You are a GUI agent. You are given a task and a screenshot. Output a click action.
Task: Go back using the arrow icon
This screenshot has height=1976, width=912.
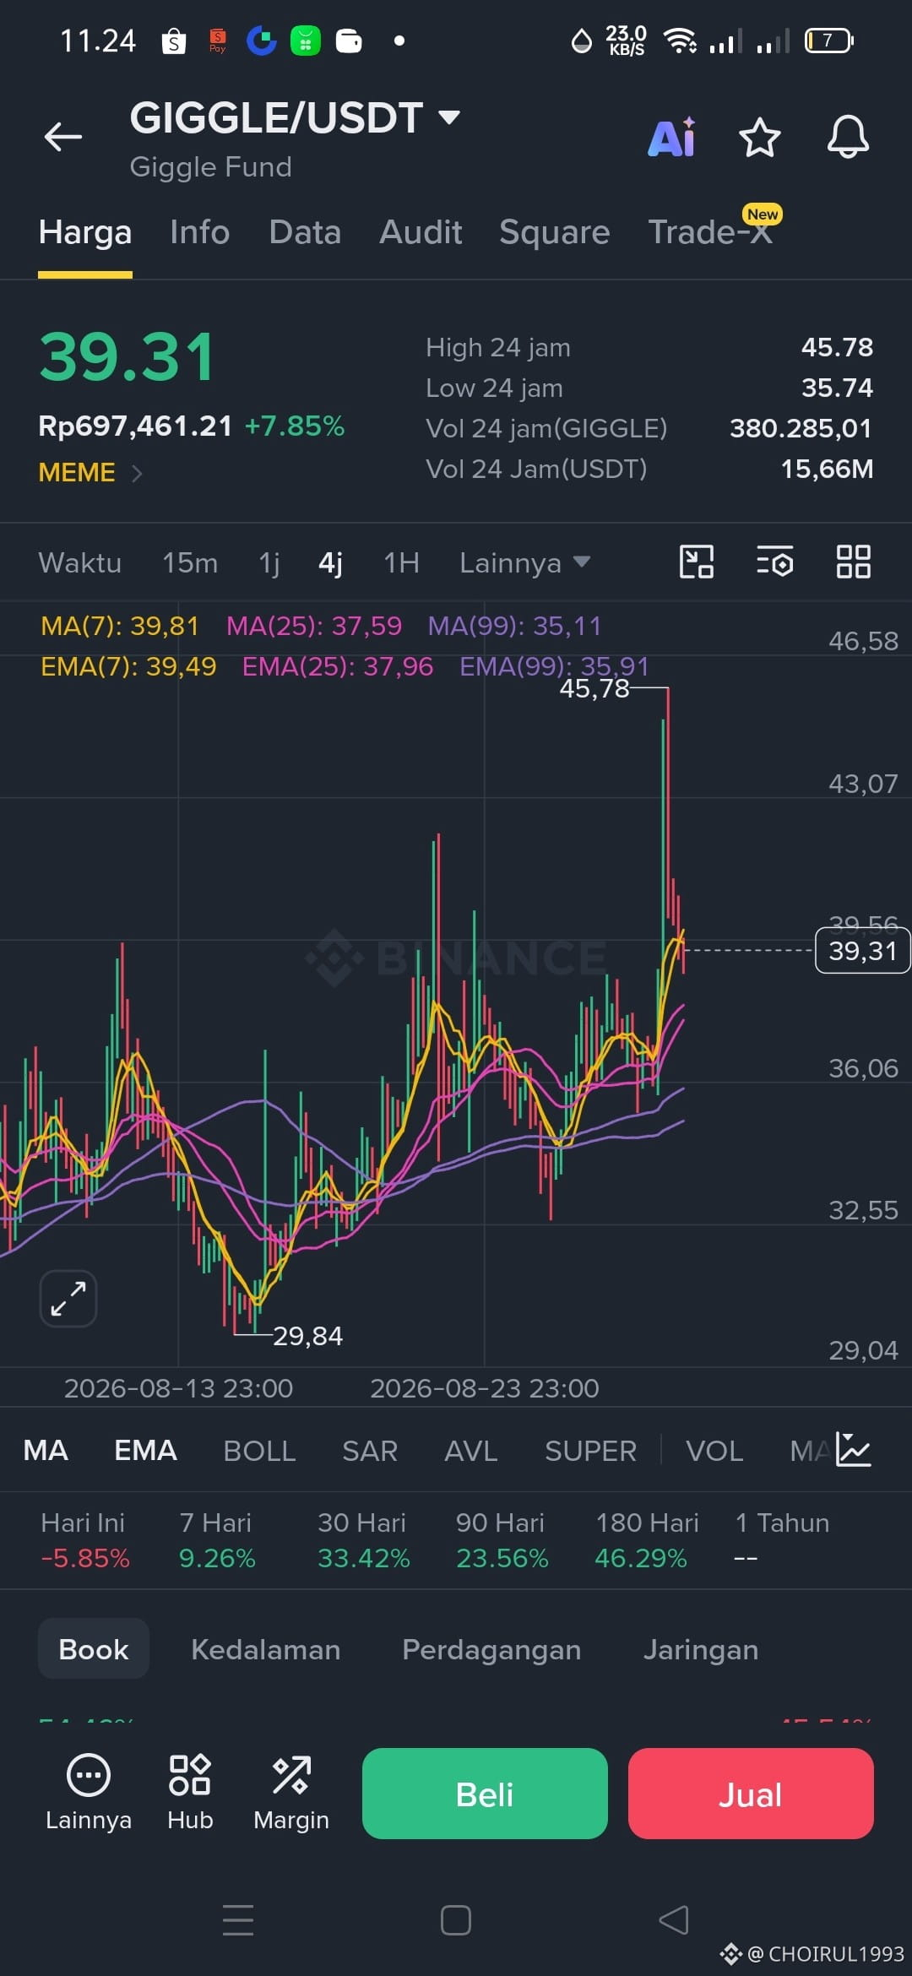point(63,137)
